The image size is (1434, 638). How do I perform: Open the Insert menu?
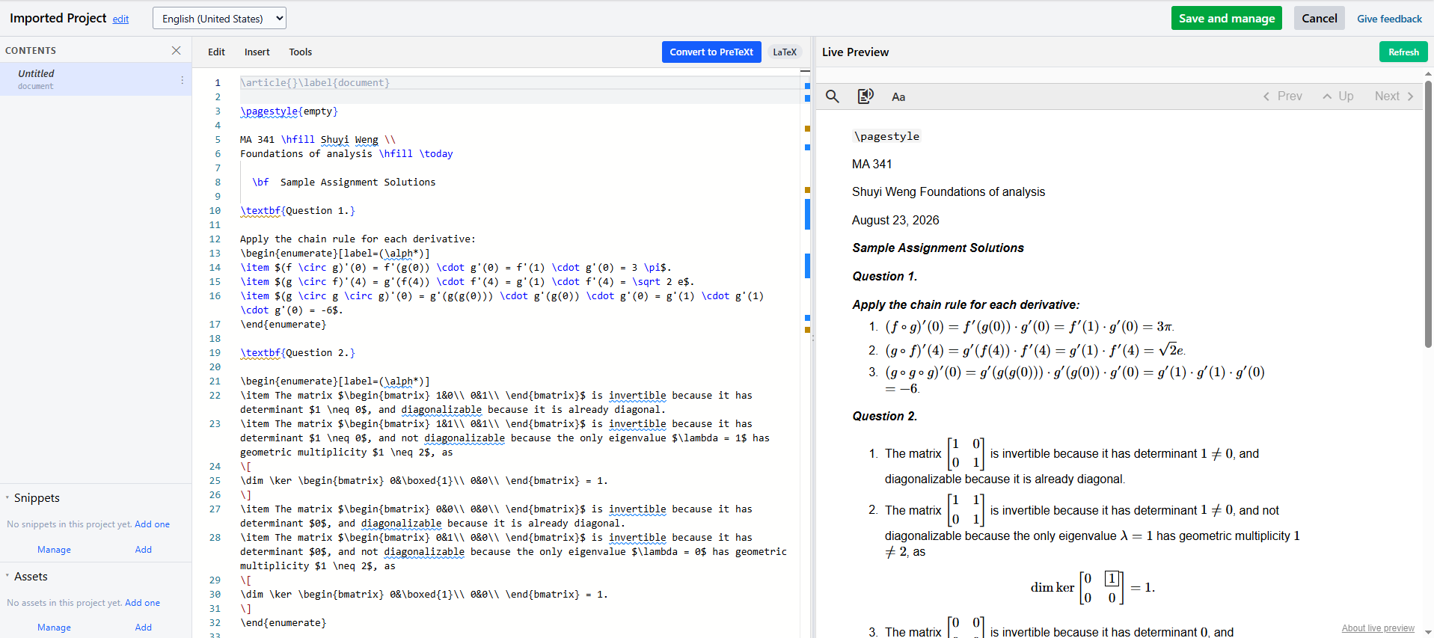[257, 52]
